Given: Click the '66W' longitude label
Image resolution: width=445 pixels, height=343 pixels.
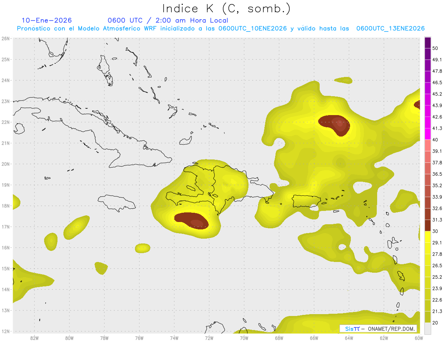Looking at the screenshot, I should tap(314, 338).
